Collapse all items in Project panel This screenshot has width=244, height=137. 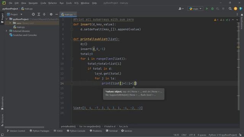point(44,14)
